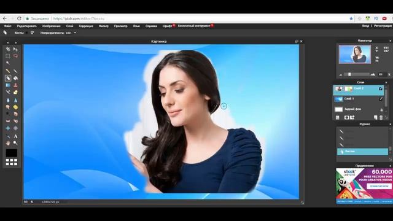The image size is (393, 221).
Task: Select the Sponge tool
Action: point(15,107)
